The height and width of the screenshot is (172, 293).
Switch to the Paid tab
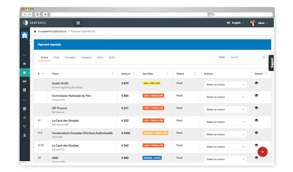coord(56,57)
